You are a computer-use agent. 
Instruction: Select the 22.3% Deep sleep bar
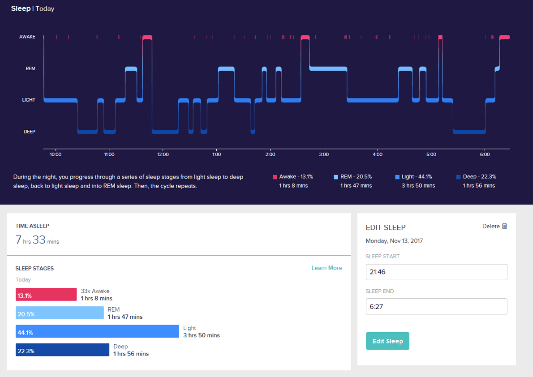click(62, 350)
